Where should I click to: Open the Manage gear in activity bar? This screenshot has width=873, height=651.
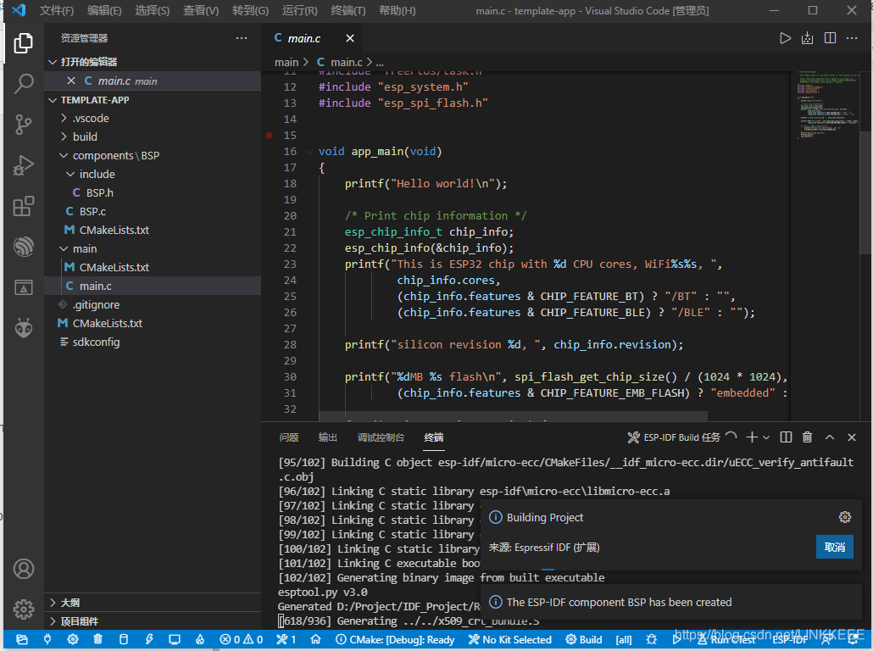coord(24,609)
